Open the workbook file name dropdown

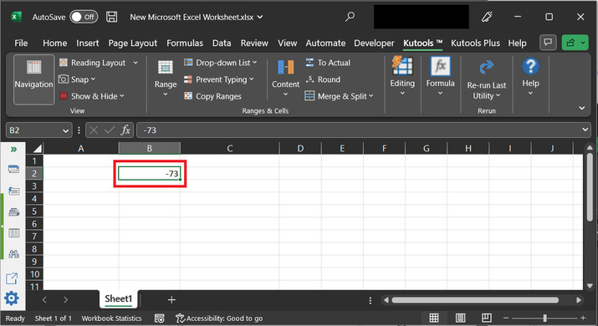(260, 17)
